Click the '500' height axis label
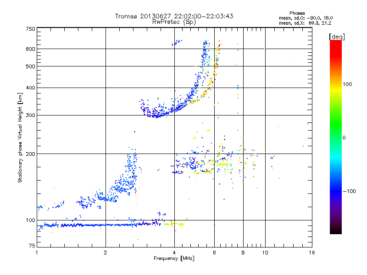This screenshot has height=275, width=367. tap(31, 66)
